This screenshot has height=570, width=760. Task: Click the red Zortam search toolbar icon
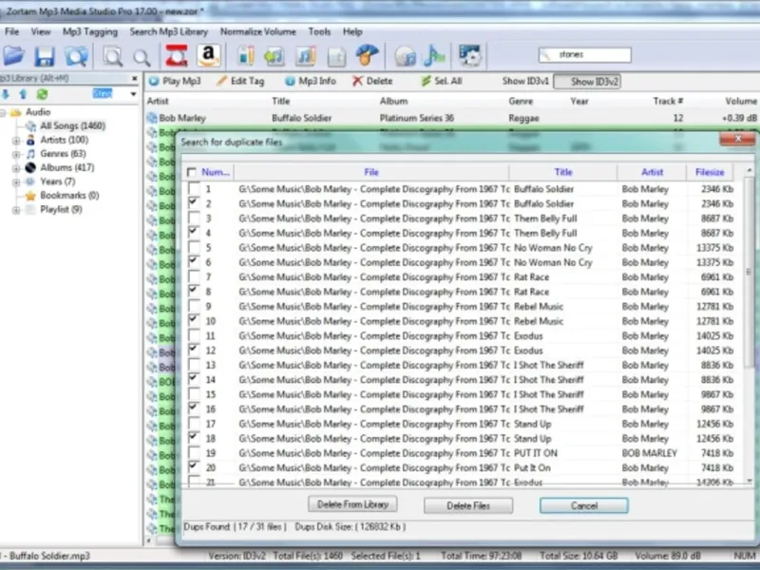pyautogui.click(x=177, y=56)
